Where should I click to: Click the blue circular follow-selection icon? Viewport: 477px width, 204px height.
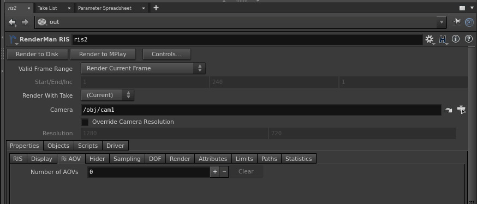point(469,22)
